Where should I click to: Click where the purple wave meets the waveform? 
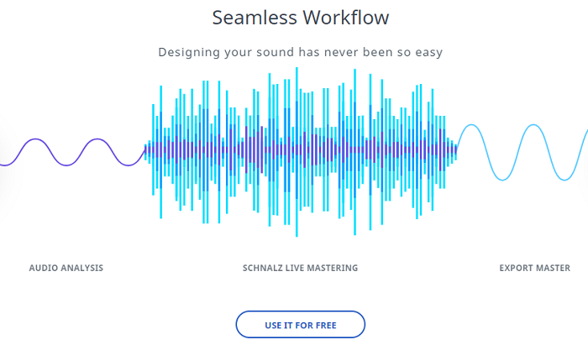[x=144, y=153]
